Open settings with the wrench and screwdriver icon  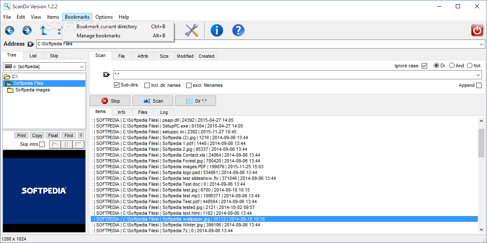pyautogui.click(x=191, y=30)
